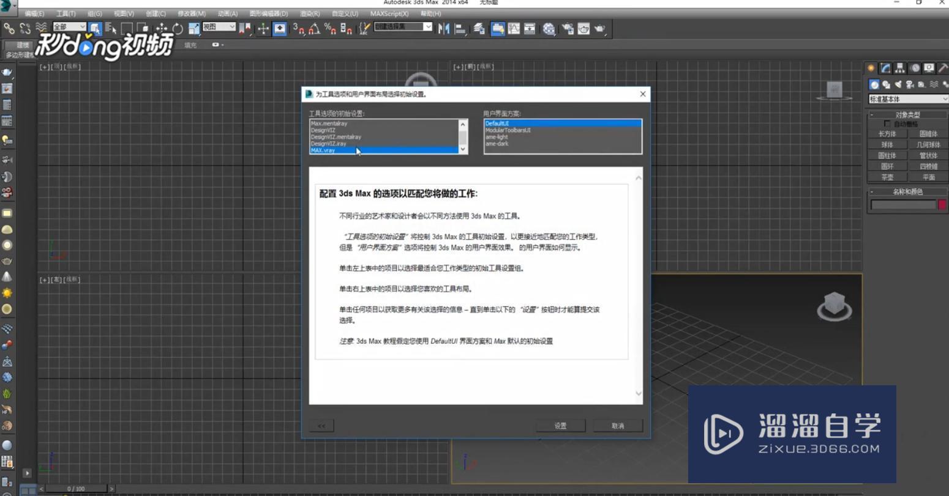Open the Hierarchy command panel tab
Image resolution: width=949 pixels, height=496 pixels.
pos(900,68)
